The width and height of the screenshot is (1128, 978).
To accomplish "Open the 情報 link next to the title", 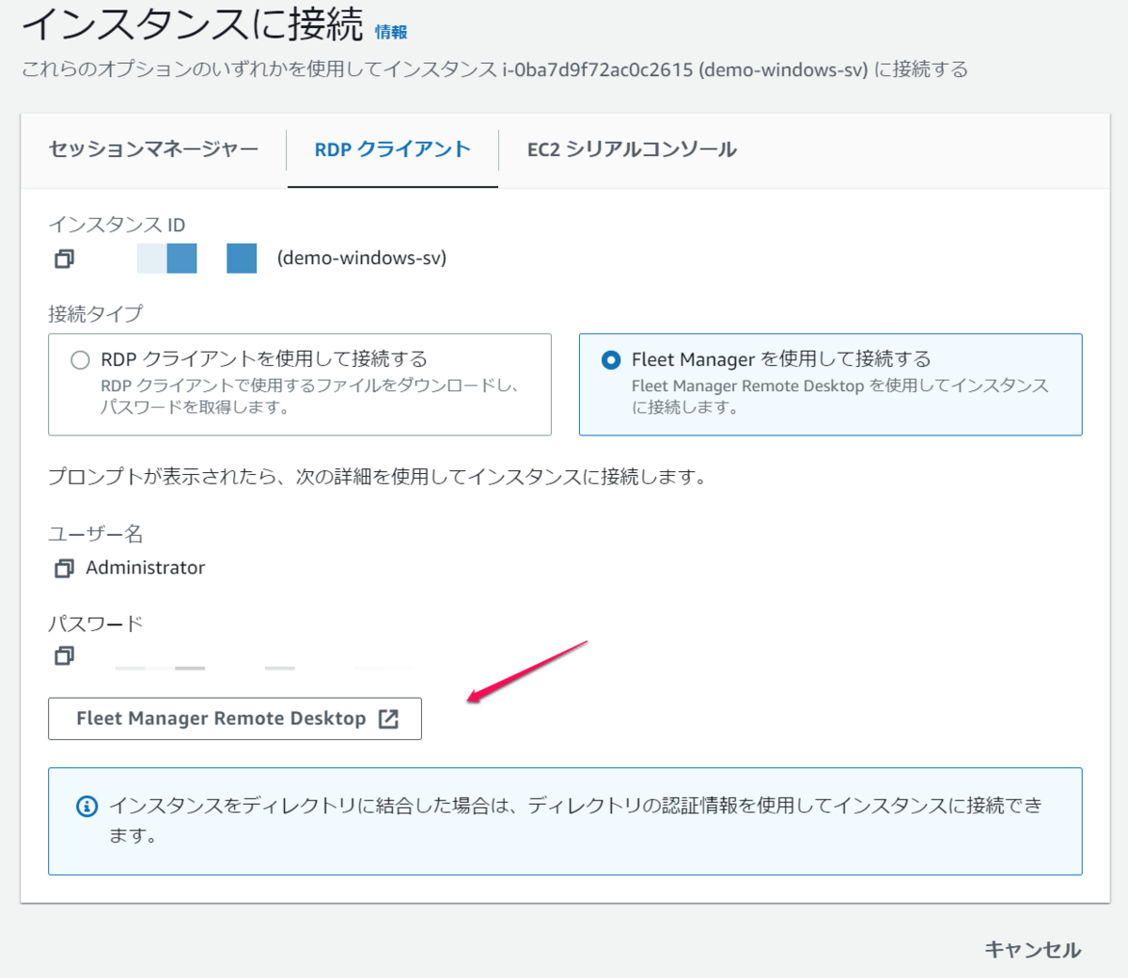I will pos(391,32).
